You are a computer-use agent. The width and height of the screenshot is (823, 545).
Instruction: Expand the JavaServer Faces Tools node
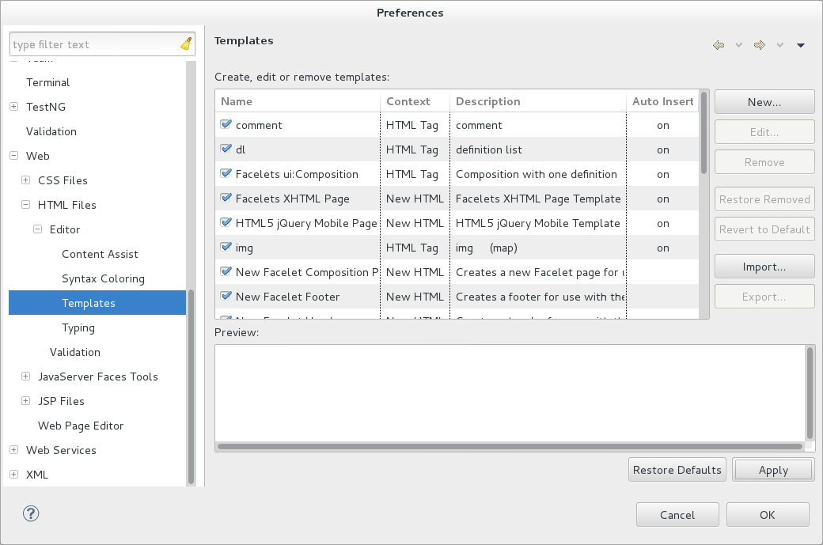point(25,377)
